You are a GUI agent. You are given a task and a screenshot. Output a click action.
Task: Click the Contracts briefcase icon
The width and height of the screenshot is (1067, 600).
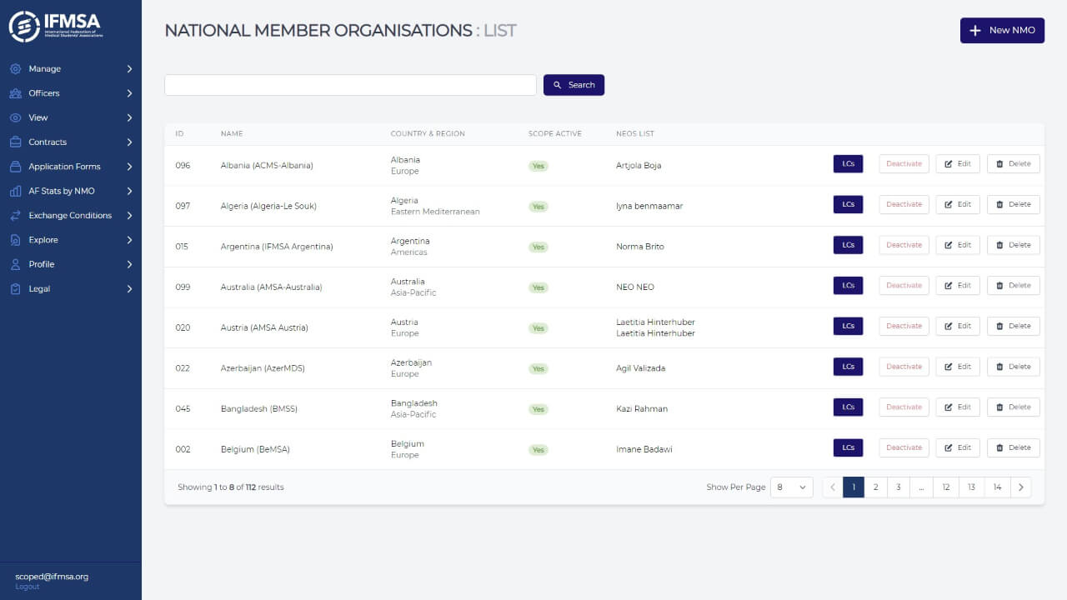(x=15, y=142)
